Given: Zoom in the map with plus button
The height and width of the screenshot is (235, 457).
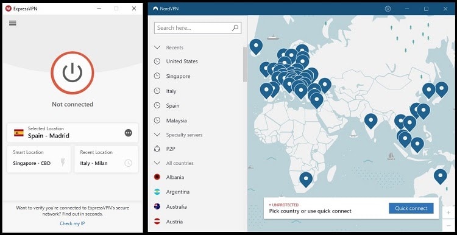Looking at the screenshot, I should [448, 213].
